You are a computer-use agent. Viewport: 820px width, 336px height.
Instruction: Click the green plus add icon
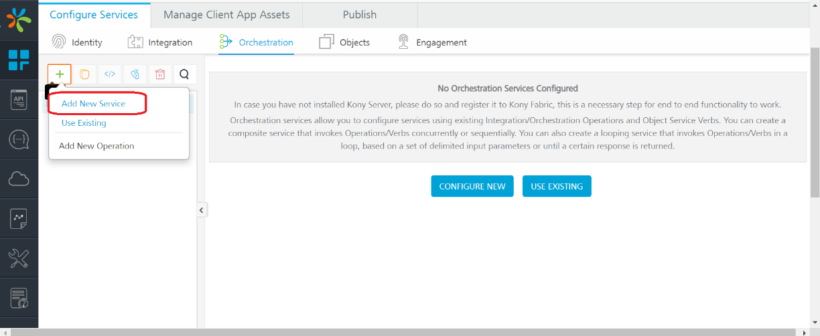[60, 74]
